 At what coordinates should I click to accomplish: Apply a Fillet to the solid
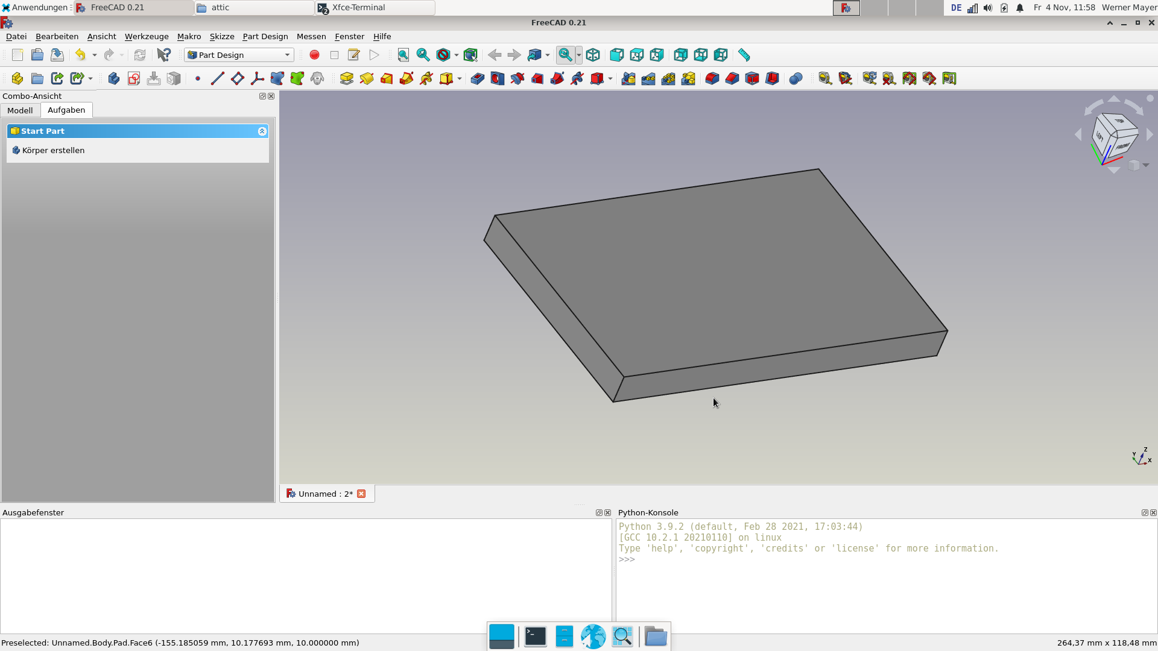(712, 78)
